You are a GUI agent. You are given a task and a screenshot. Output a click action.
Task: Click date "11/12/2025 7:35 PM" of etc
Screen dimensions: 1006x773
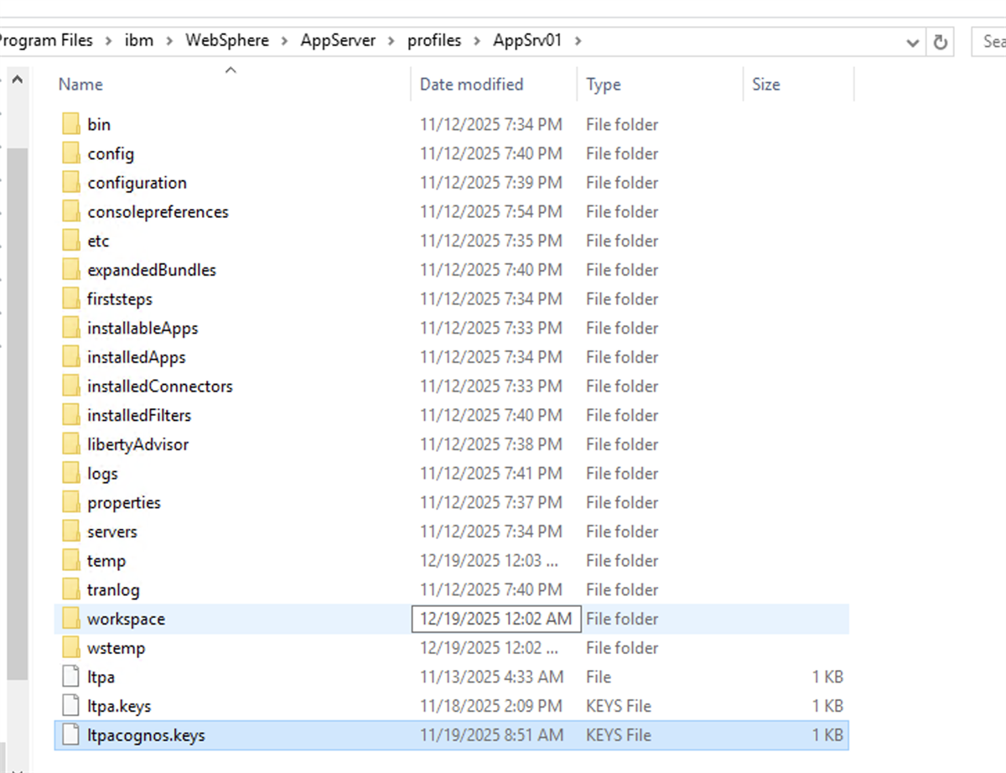[491, 241]
